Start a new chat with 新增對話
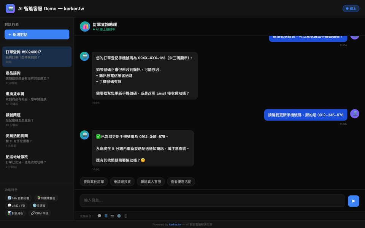This screenshot has width=365, height=228. 37,35
